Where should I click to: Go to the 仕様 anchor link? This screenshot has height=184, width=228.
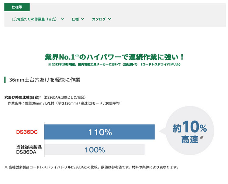pos(75,19)
